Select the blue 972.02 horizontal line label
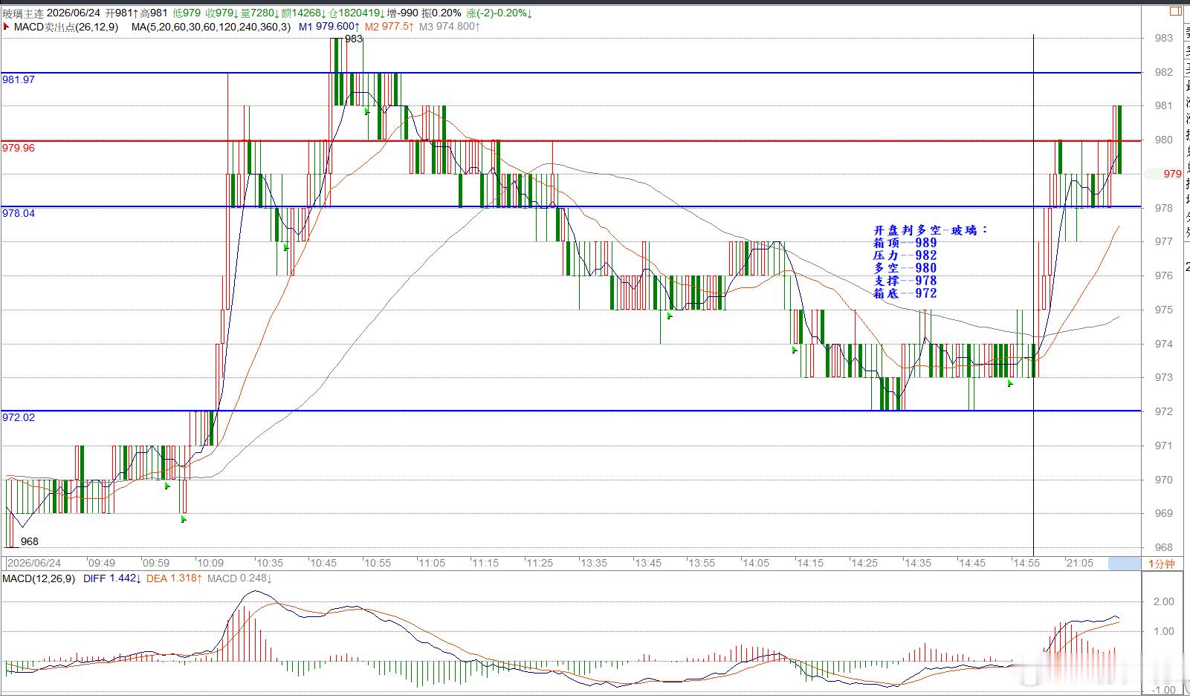Screen dimensions: 1190x698 click(x=19, y=417)
